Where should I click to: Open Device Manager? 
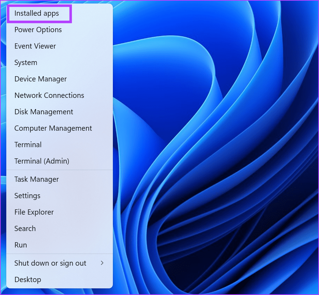[41, 79]
